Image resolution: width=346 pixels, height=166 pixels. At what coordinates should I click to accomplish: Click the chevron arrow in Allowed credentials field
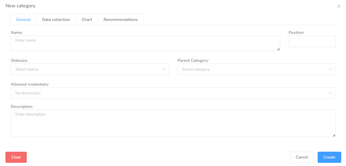[x=331, y=93]
